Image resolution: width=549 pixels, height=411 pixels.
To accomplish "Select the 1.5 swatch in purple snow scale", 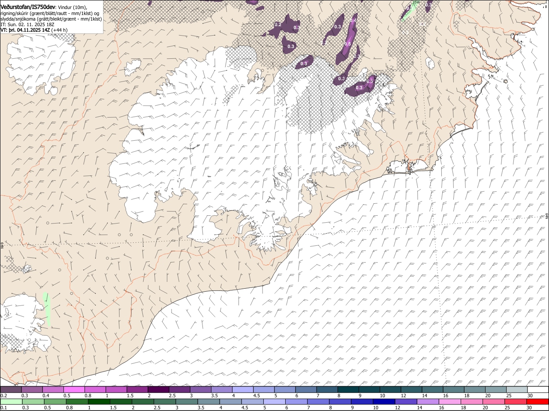I will (x=137, y=390).
